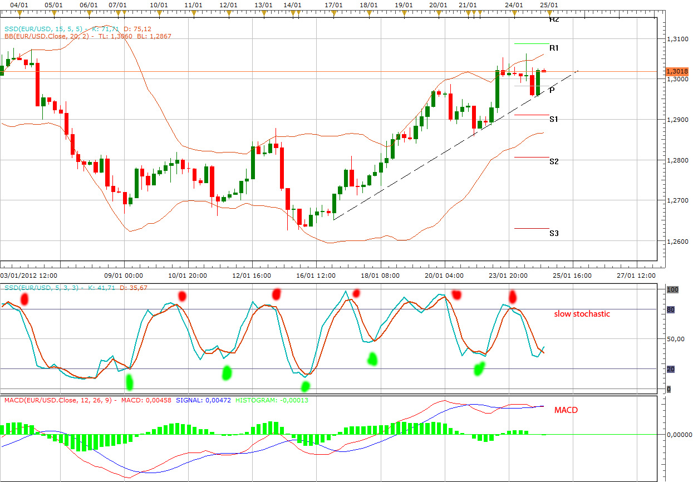Click the stochastic 20 level label
The height and width of the screenshot is (482, 693).
tap(670, 369)
